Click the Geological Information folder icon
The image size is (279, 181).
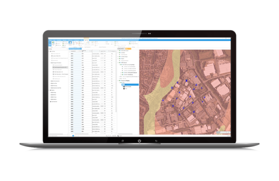point(53,62)
